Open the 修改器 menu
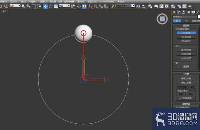 [53, 2]
